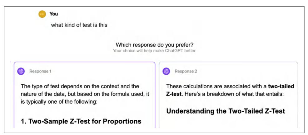Click the bold "two-tailed" text in Response 2

(281, 86)
